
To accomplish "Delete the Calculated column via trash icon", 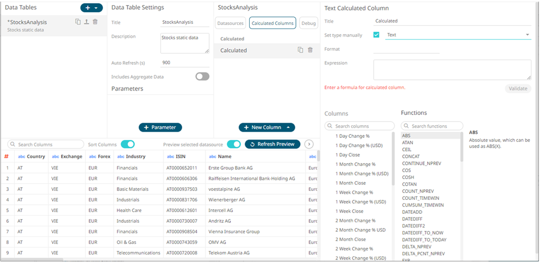I will (x=310, y=50).
